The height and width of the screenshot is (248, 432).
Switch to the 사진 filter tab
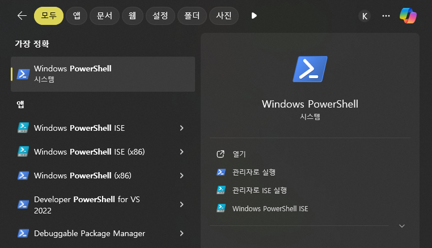[224, 16]
